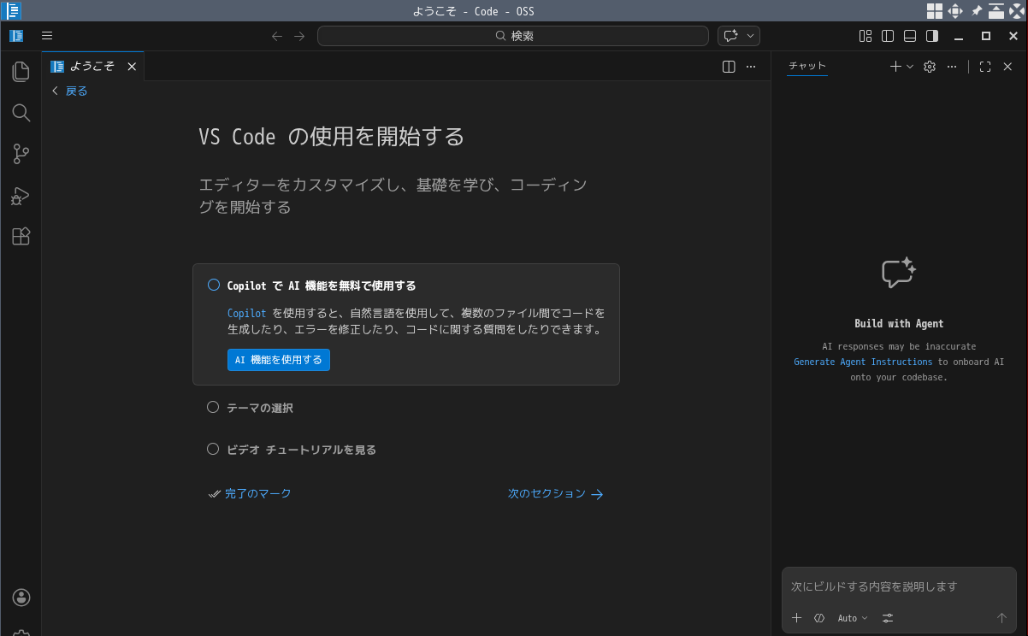The height and width of the screenshot is (636, 1028).
Task: Select the チャット panel tab
Action: (x=807, y=66)
